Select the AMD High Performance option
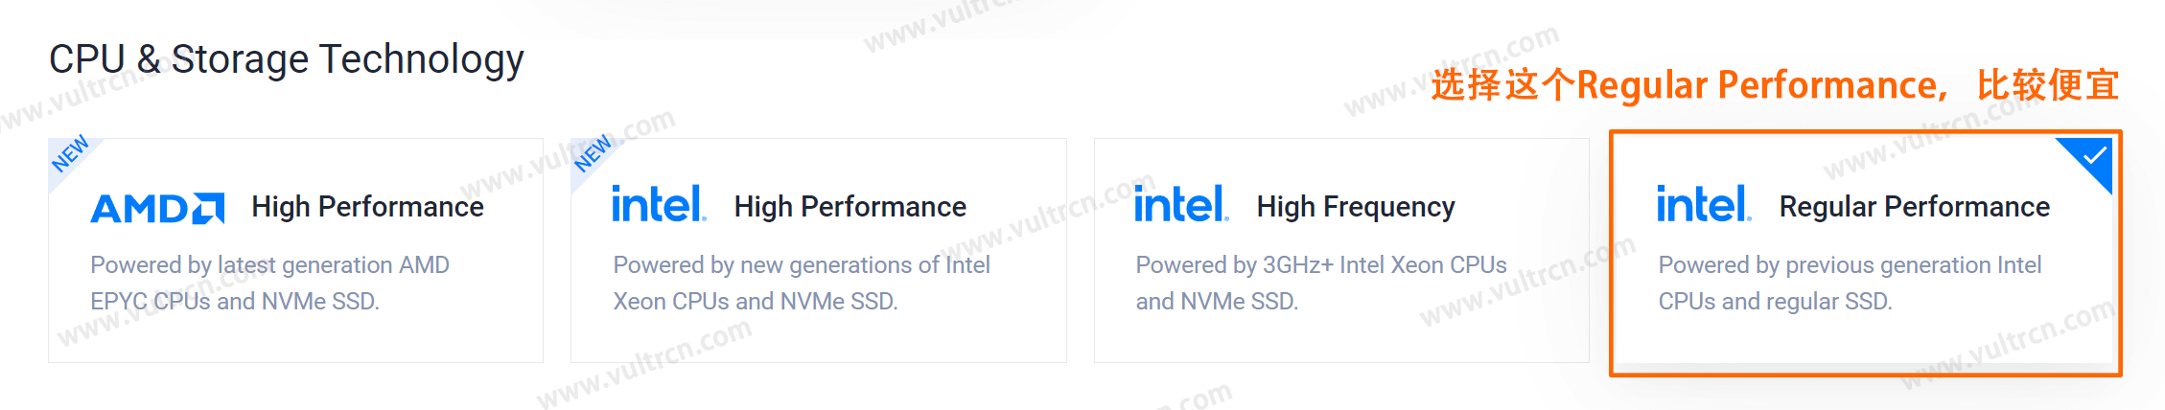The image size is (2165, 410). point(295,250)
